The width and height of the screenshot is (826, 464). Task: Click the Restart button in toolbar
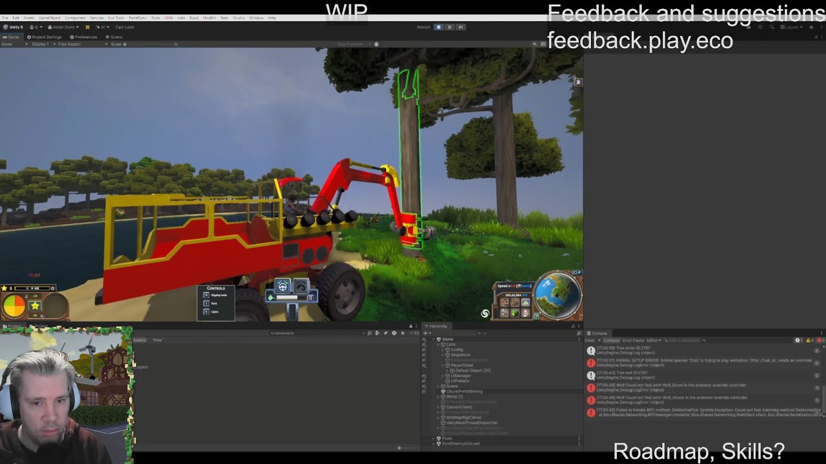point(423,27)
